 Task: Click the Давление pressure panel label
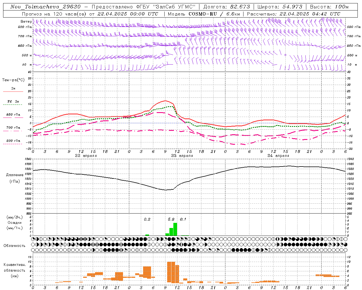[14, 175]
